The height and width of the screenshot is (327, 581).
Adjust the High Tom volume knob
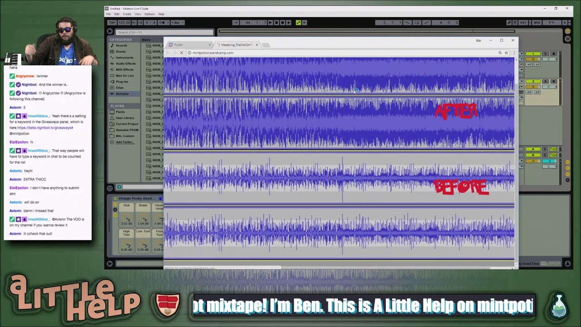point(127,243)
